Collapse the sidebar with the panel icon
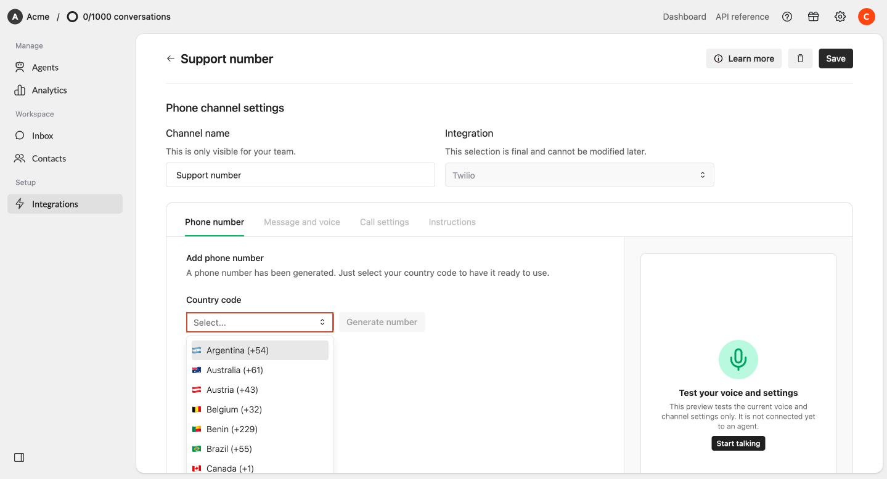 19,457
